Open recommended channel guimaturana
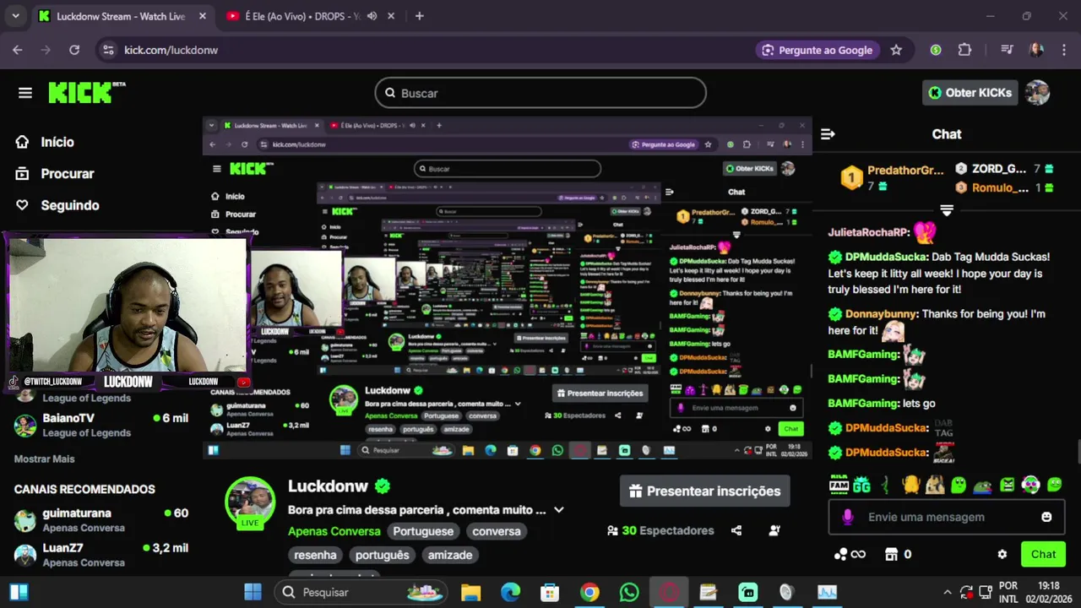1081x608 pixels. (x=101, y=519)
